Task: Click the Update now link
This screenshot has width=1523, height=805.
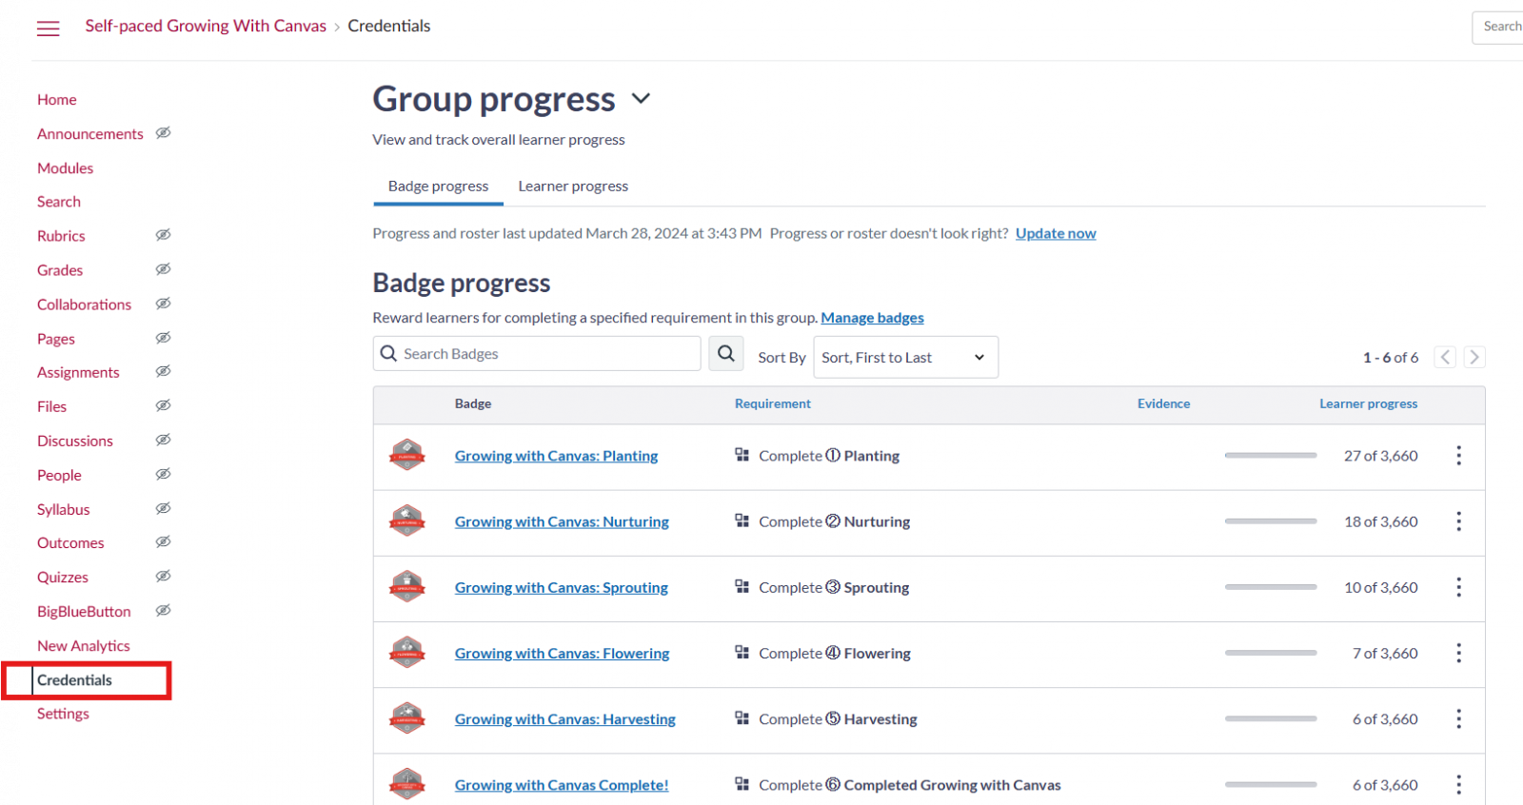Action: [x=1055, y=233]
